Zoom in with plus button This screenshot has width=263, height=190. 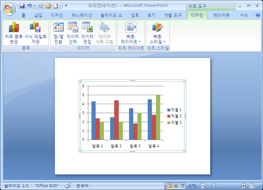(x=243, y=186)
